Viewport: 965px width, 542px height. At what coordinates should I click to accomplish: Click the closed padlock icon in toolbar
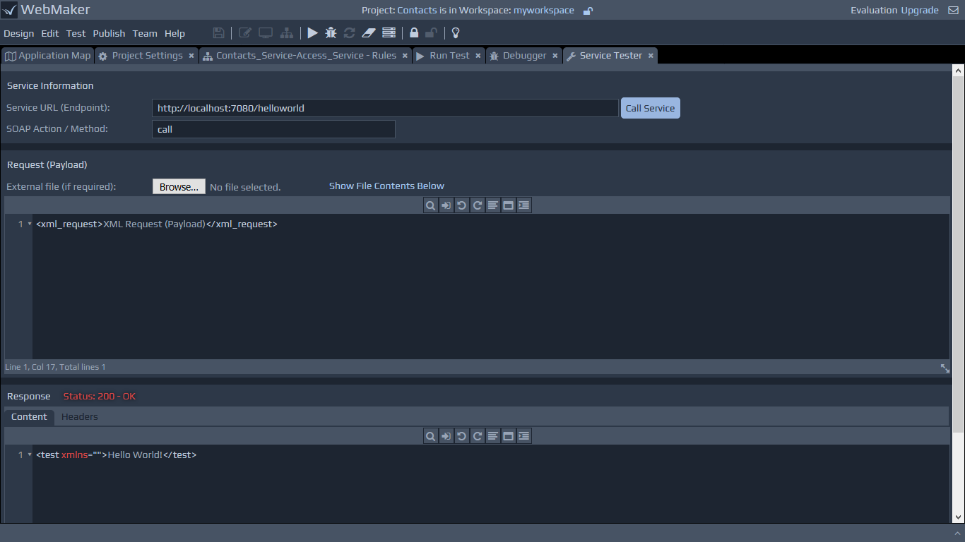[x=414, y=33]
